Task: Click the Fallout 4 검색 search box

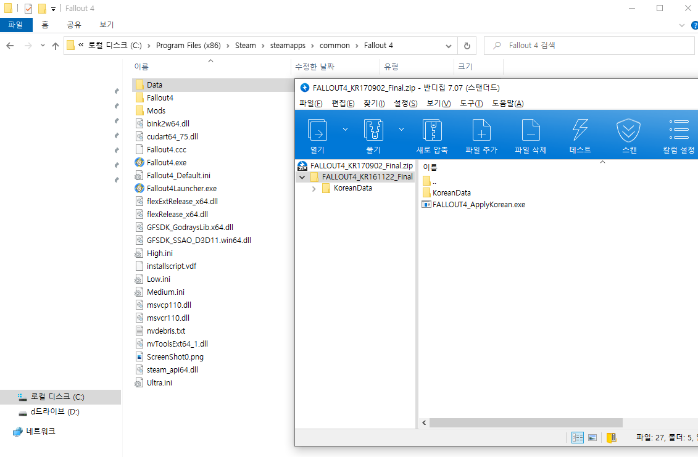Action: tap(589, 46)
